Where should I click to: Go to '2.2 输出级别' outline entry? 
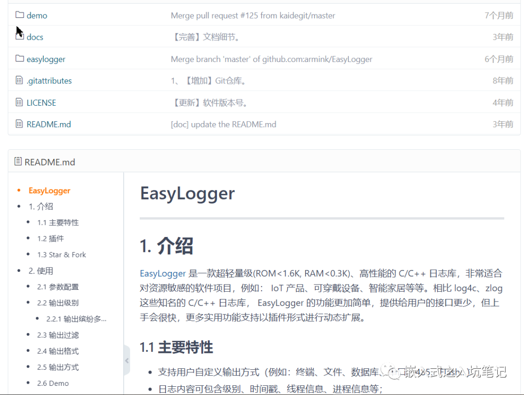58,303
